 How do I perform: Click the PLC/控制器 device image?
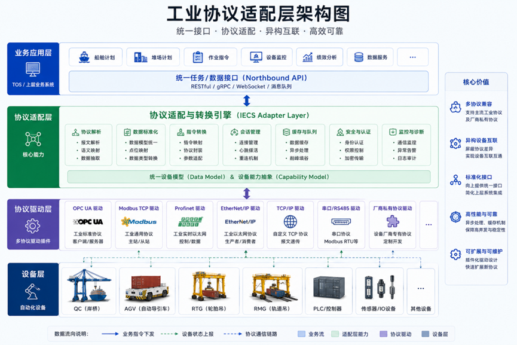tap(328, 288)
